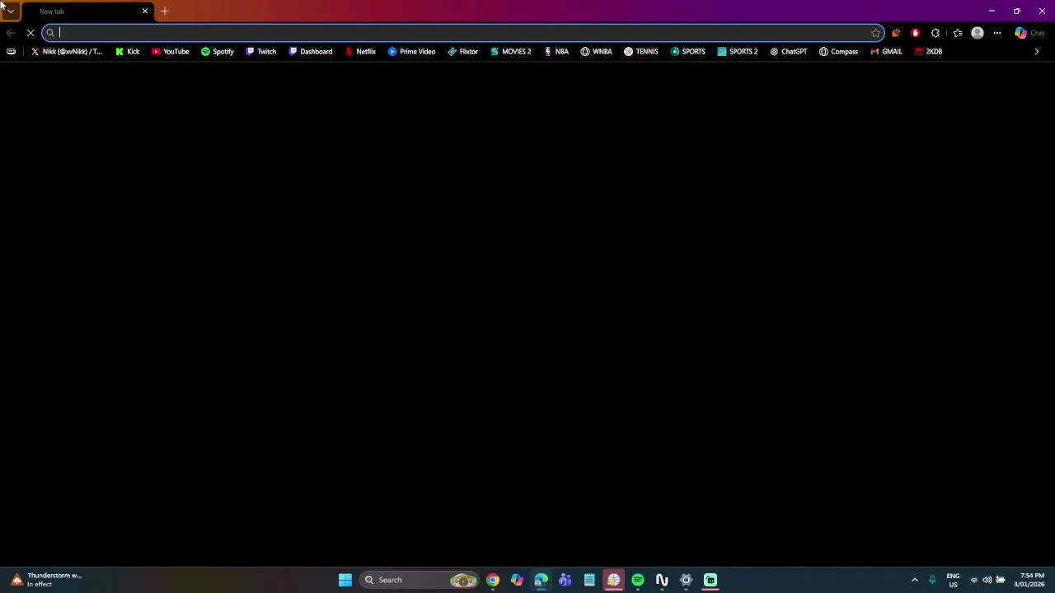The image size is (1055, 593).
Task: Stop loading the page
Action: (x=30, y=33)
